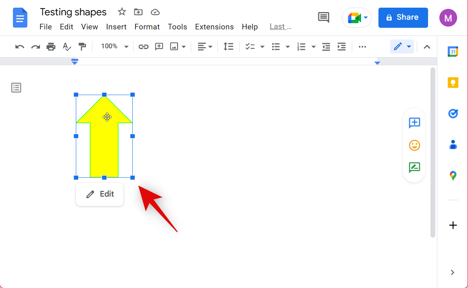Hide the menus with collapse arrow

pos(427,47)
